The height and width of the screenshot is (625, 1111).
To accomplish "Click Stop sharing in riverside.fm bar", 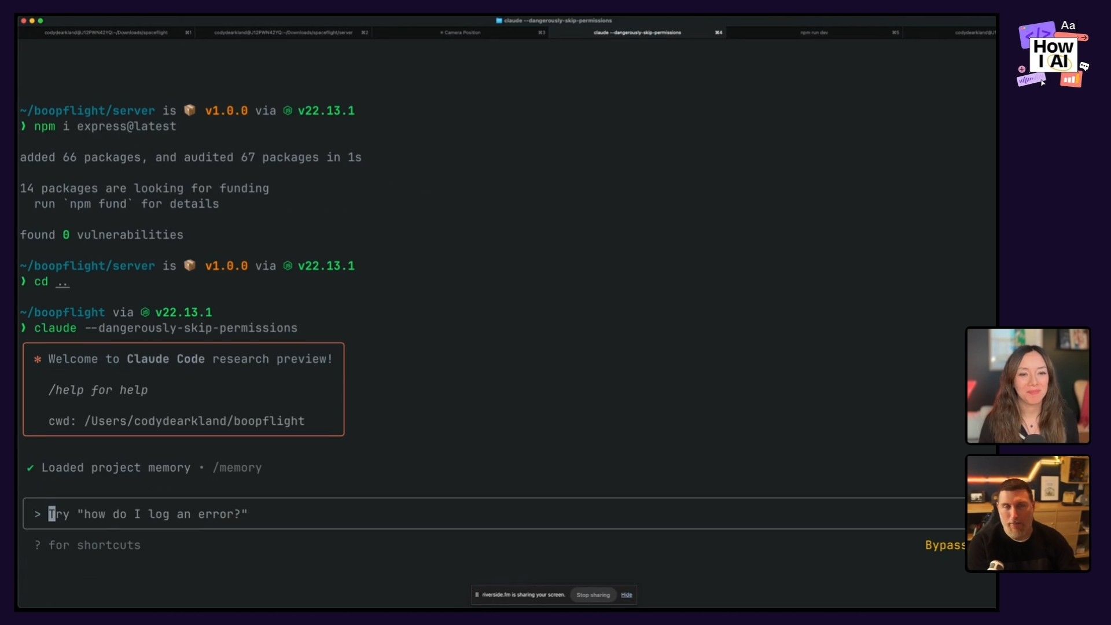I will (593, 595).
